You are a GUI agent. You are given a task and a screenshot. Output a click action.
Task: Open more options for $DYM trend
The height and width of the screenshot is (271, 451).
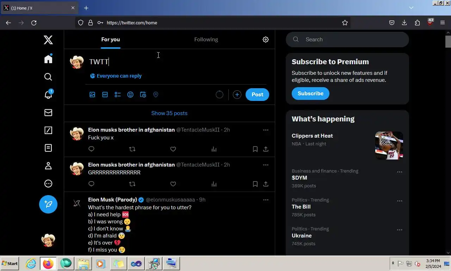pos(400,172)
